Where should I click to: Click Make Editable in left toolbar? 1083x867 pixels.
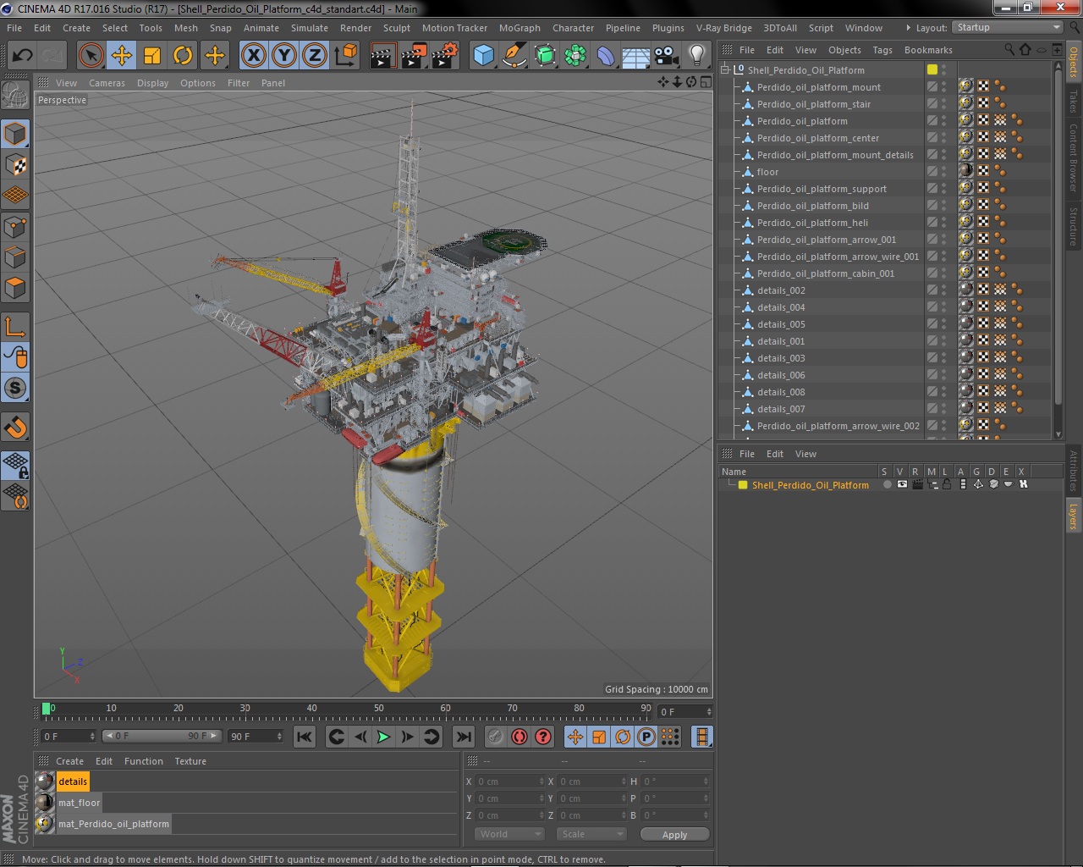(x=15, y=95)
